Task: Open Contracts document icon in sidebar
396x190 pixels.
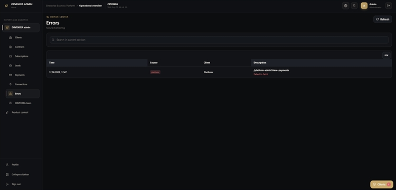Action: [x=11, y=47]
